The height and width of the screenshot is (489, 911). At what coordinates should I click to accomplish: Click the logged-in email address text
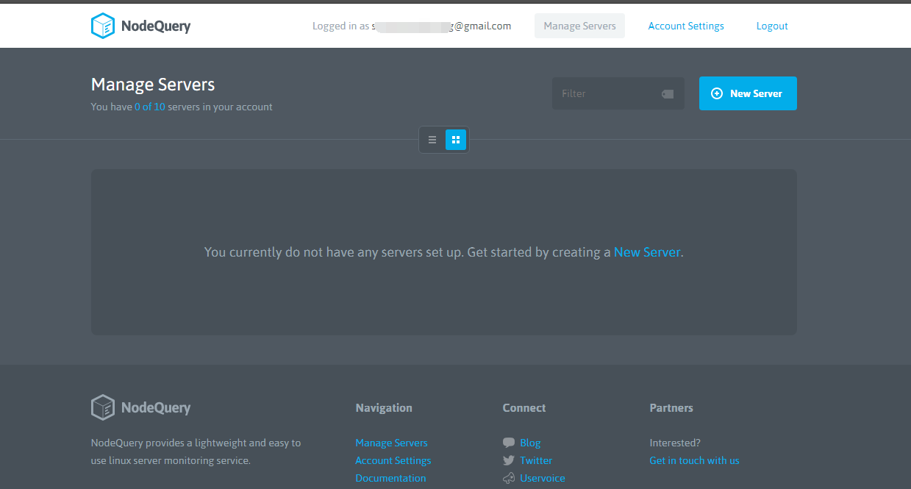tap(441, 26)
